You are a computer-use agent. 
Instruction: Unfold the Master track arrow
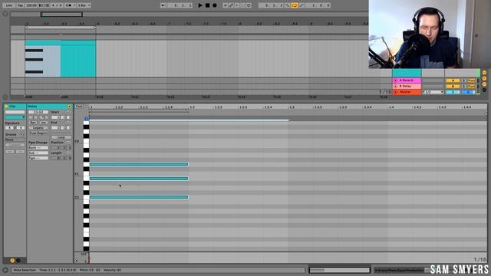click(396, 92)
